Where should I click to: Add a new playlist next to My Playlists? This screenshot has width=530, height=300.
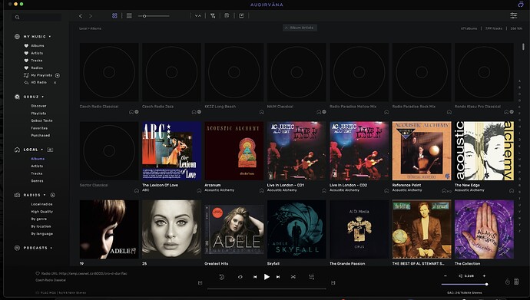[x=58, y=76]
